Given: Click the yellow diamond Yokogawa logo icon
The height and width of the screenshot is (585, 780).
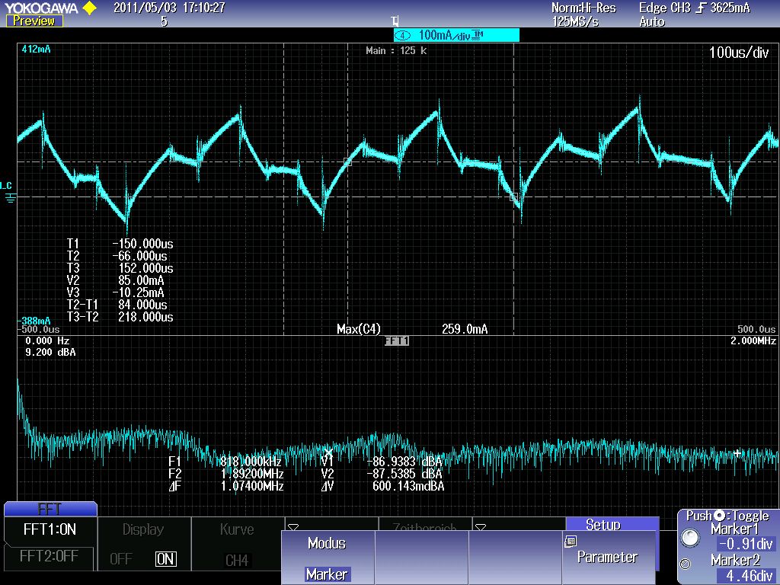Looking at the screenshot, I should click(x=90, y=8).
